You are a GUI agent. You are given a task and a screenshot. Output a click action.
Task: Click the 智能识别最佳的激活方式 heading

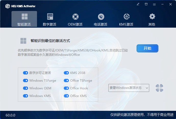pyautogui.click(x=50, y=41)
